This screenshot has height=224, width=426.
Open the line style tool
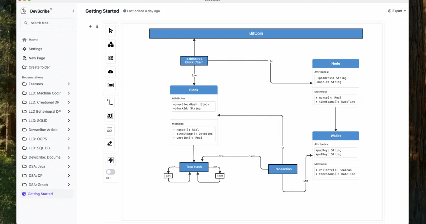pos(110,130)
